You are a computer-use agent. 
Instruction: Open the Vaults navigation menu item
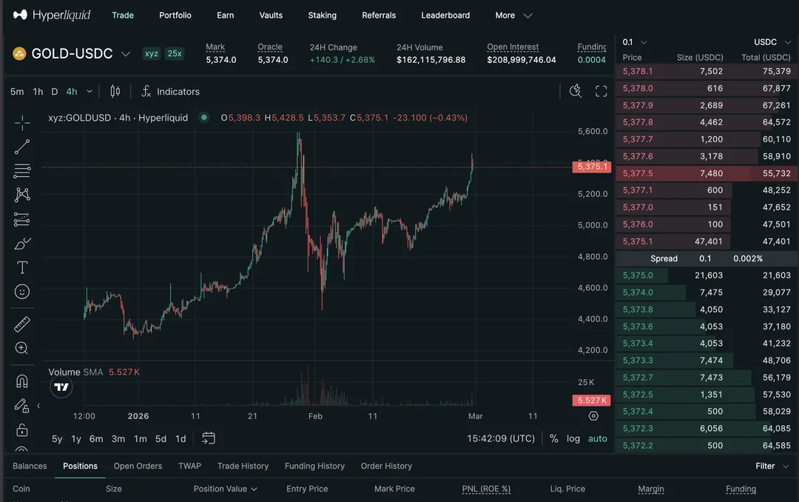(x=271, y=16)
